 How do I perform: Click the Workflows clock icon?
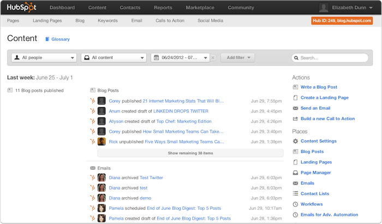295,204
